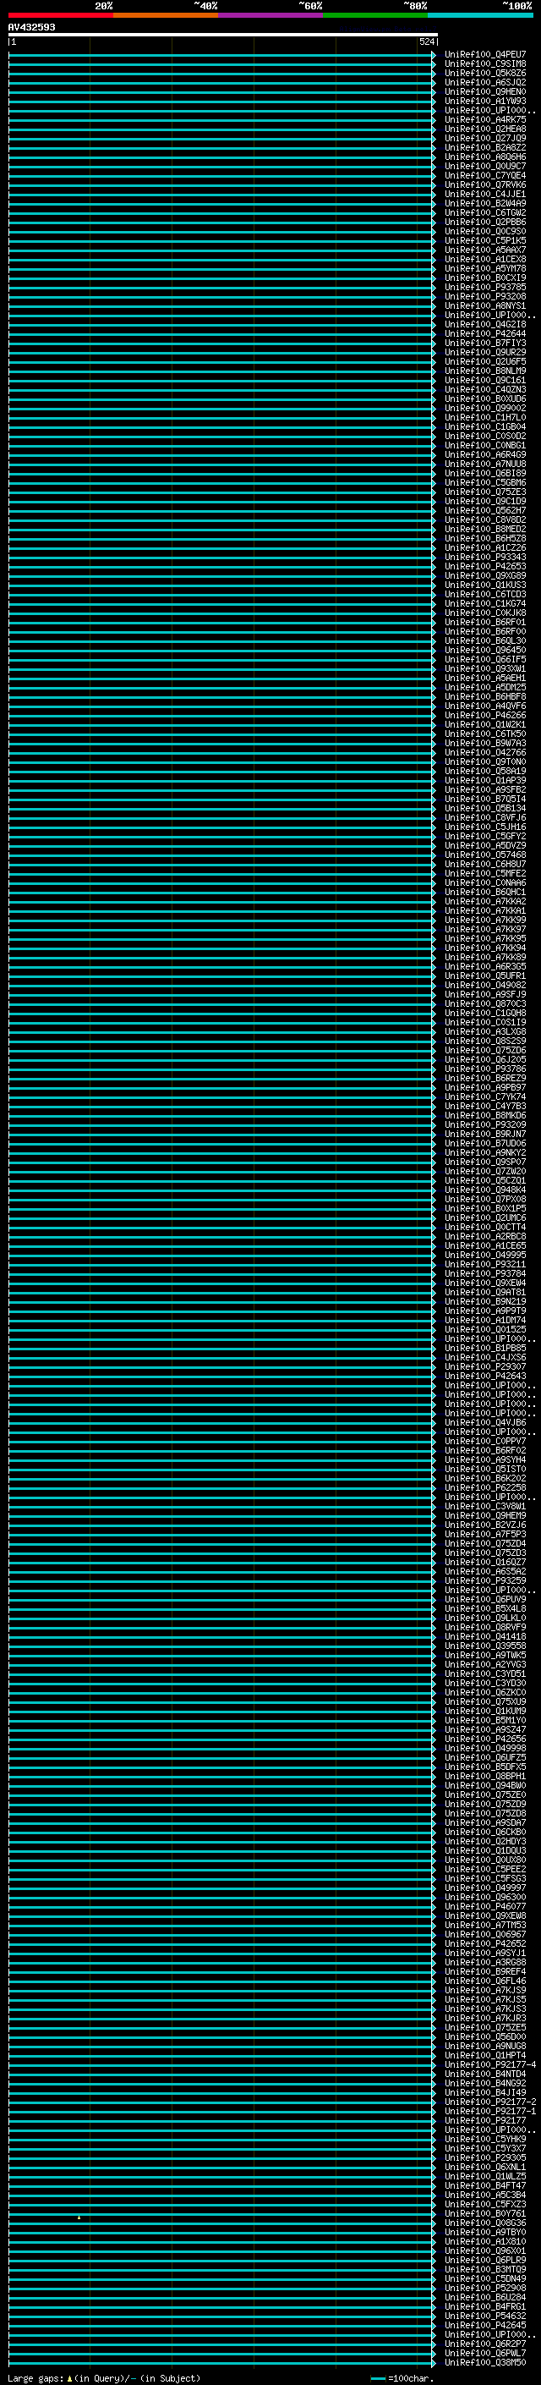
Task: Click the green ~80% identity legend segment
Action: coord(374,15)
